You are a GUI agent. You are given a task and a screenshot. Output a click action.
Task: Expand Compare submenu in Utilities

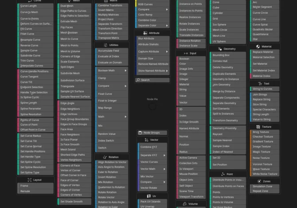(x=125, y=86)
